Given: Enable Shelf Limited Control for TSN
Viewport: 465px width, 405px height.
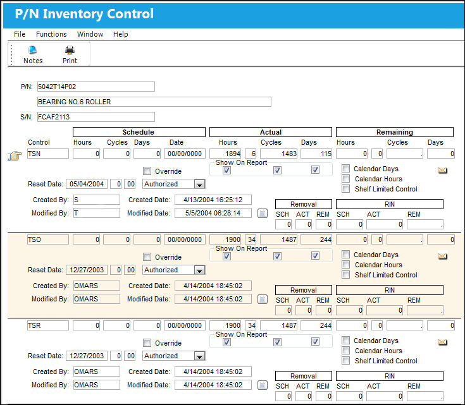Looking at the screenshot, I should (x=345, y=189).
